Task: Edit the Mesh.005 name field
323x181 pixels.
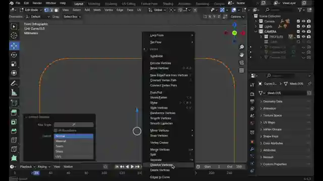Action: pyautogui.click(x=286, y=93)
